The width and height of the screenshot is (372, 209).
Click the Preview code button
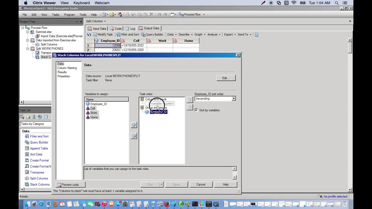tap(70, 185)
